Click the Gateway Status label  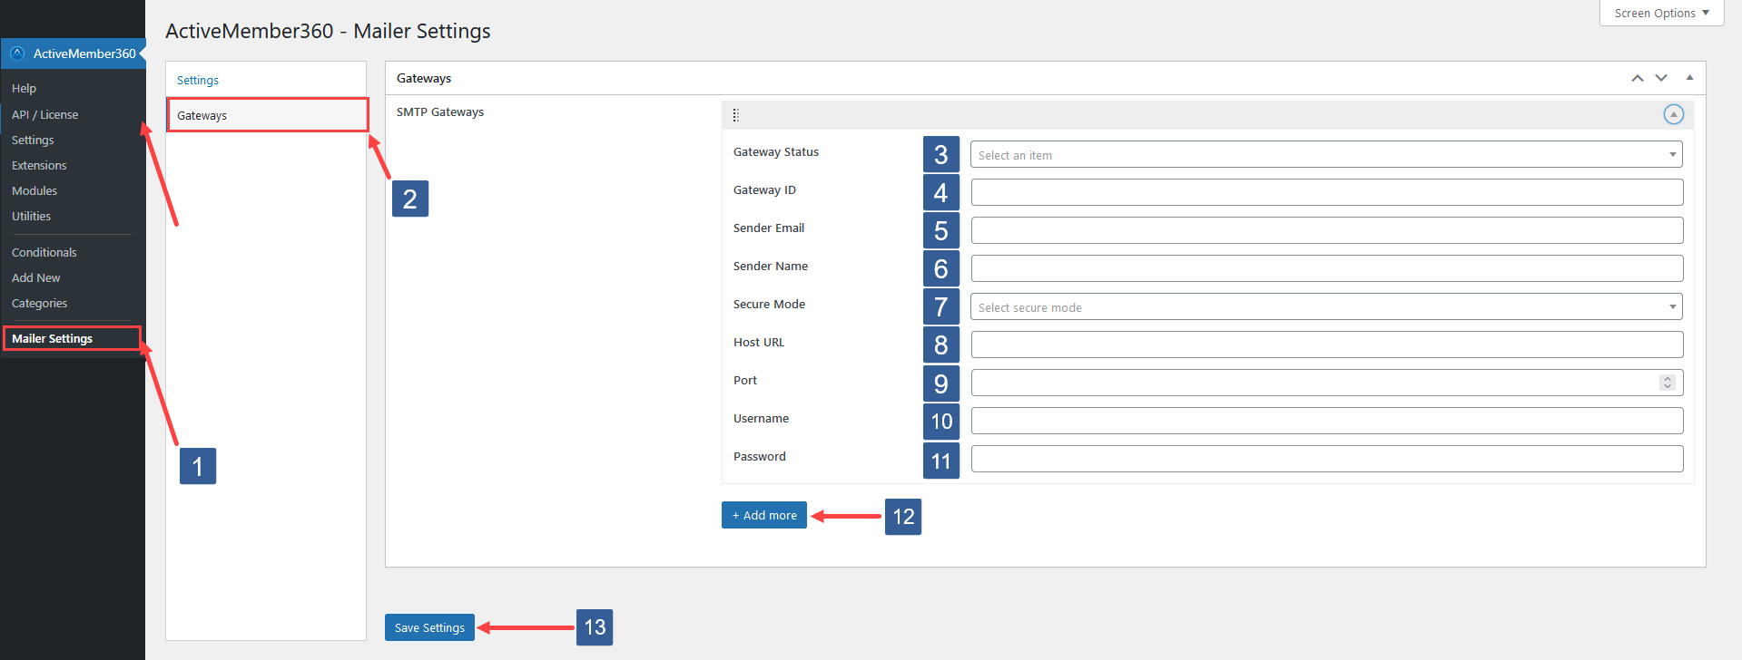[x=776, y=151]
